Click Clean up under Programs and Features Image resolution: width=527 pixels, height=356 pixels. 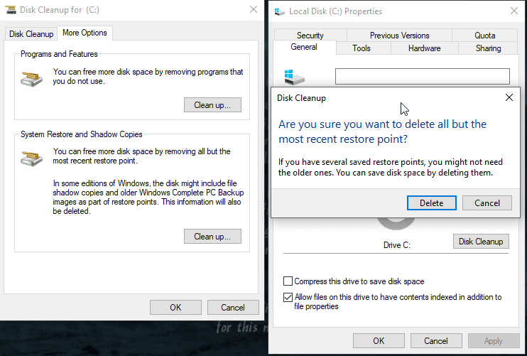212,105
